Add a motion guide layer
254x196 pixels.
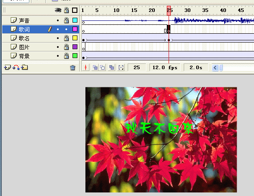tap(16, 67)
